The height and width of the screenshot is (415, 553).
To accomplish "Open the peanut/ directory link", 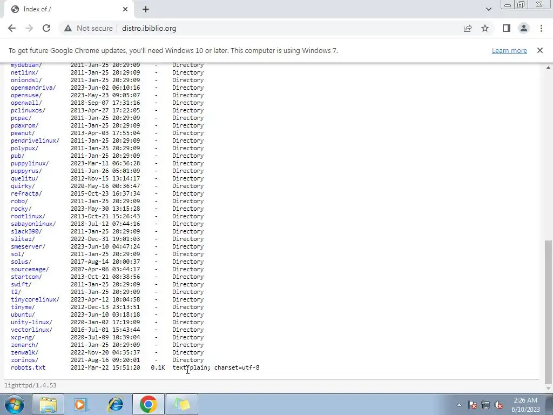I will (23, 133).
